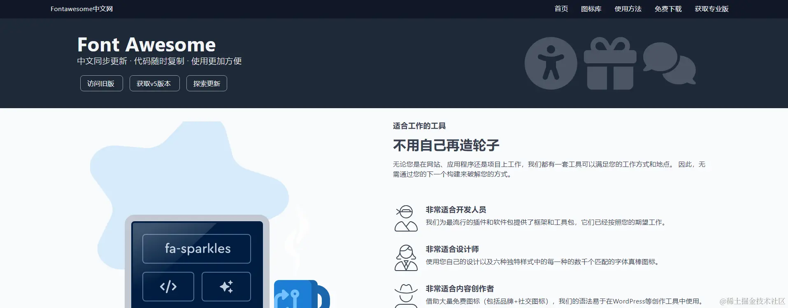Click the 探索更新 button
Screen dimensions: 788x308
tap(207, 83)
